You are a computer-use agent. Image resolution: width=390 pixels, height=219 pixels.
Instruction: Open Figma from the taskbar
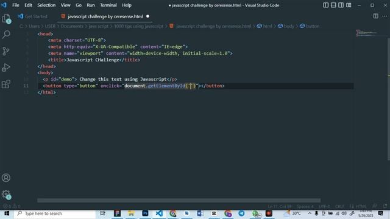[118, 214]
